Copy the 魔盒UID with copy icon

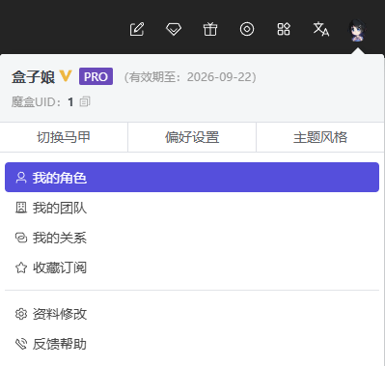pyautogui.click(x=85, y=101)
